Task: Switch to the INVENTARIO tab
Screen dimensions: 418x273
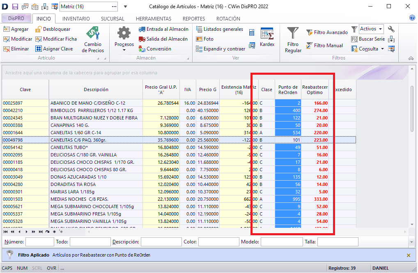Action: [76, 19]
